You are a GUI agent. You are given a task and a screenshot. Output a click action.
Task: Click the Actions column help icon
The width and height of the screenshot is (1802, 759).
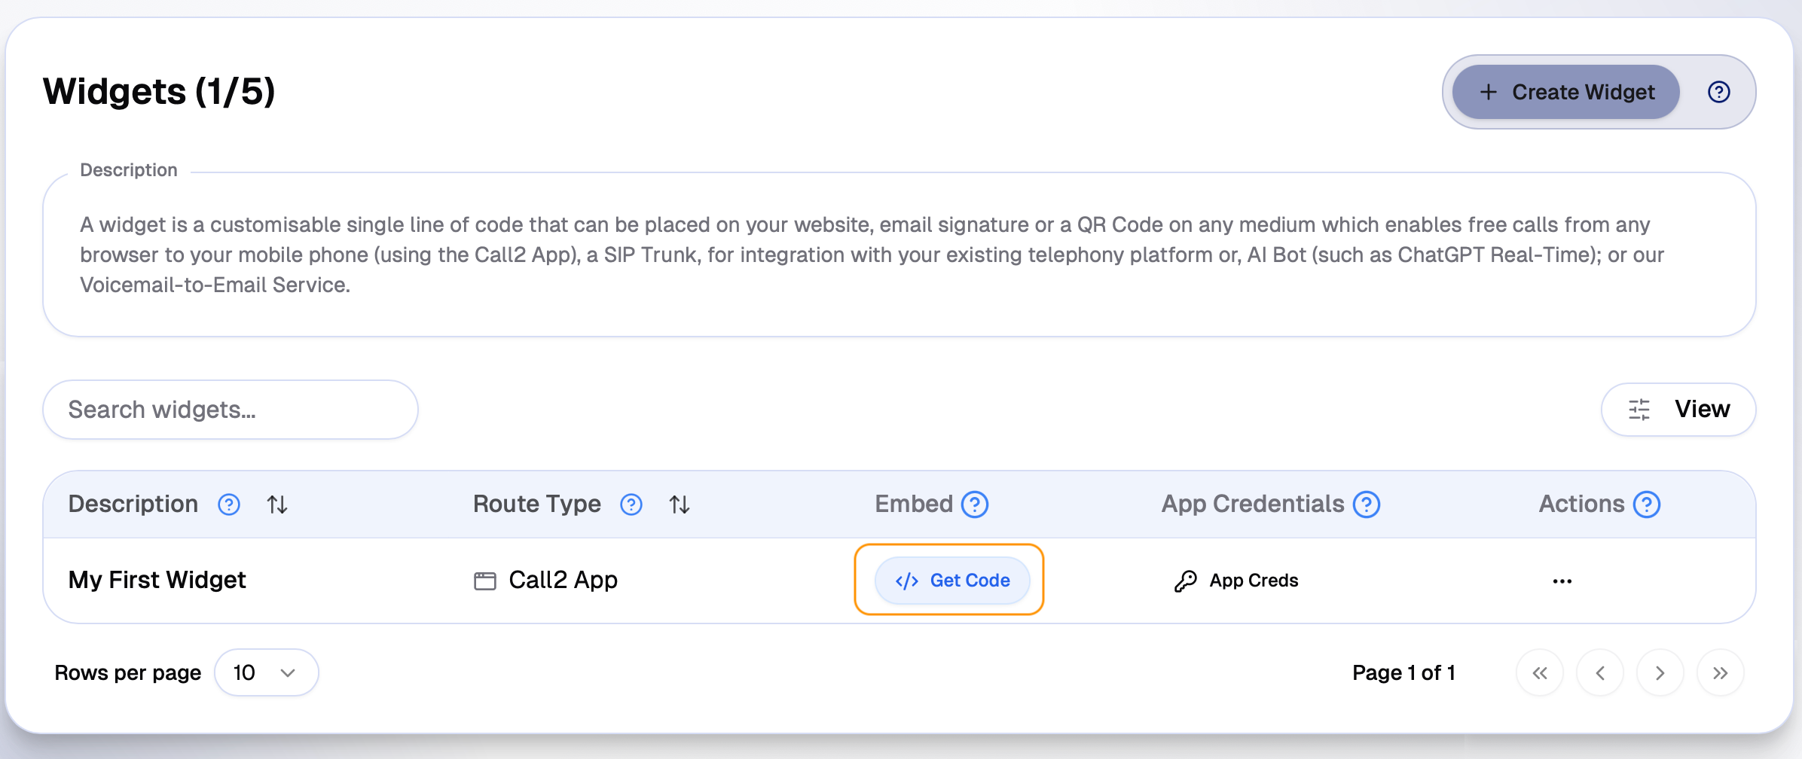click(1647, 504)
